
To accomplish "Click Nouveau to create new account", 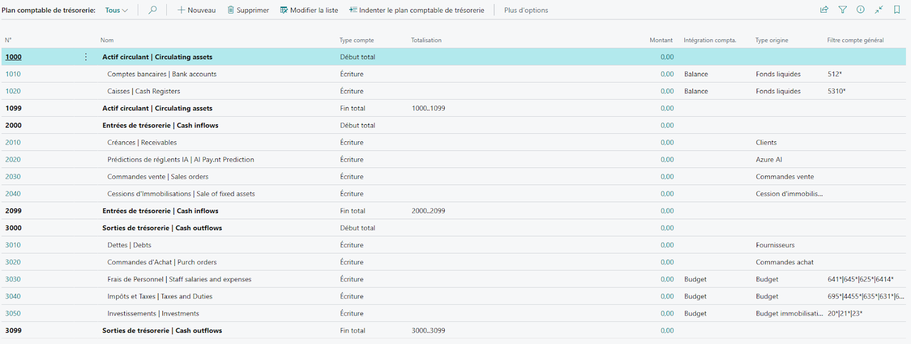I will 196,10.
